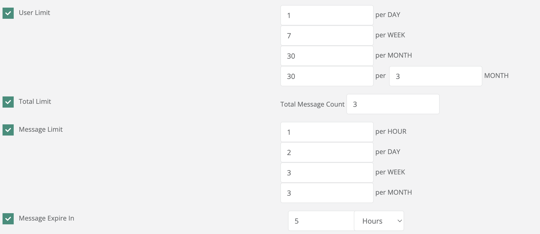
Task: Click the Total Limit label text
Action: (35, 102)
